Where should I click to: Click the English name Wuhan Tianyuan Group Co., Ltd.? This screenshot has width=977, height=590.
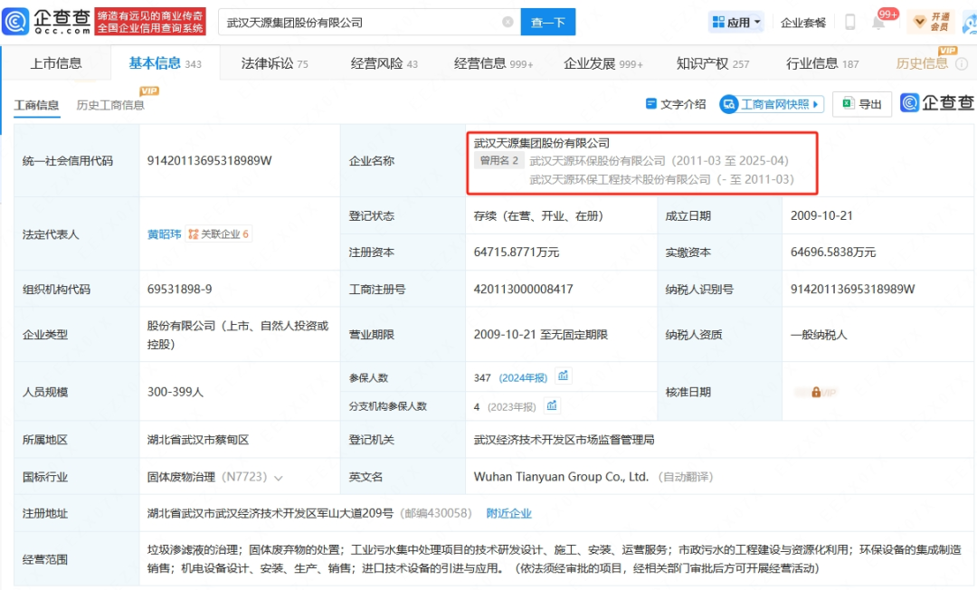(561, 477)
